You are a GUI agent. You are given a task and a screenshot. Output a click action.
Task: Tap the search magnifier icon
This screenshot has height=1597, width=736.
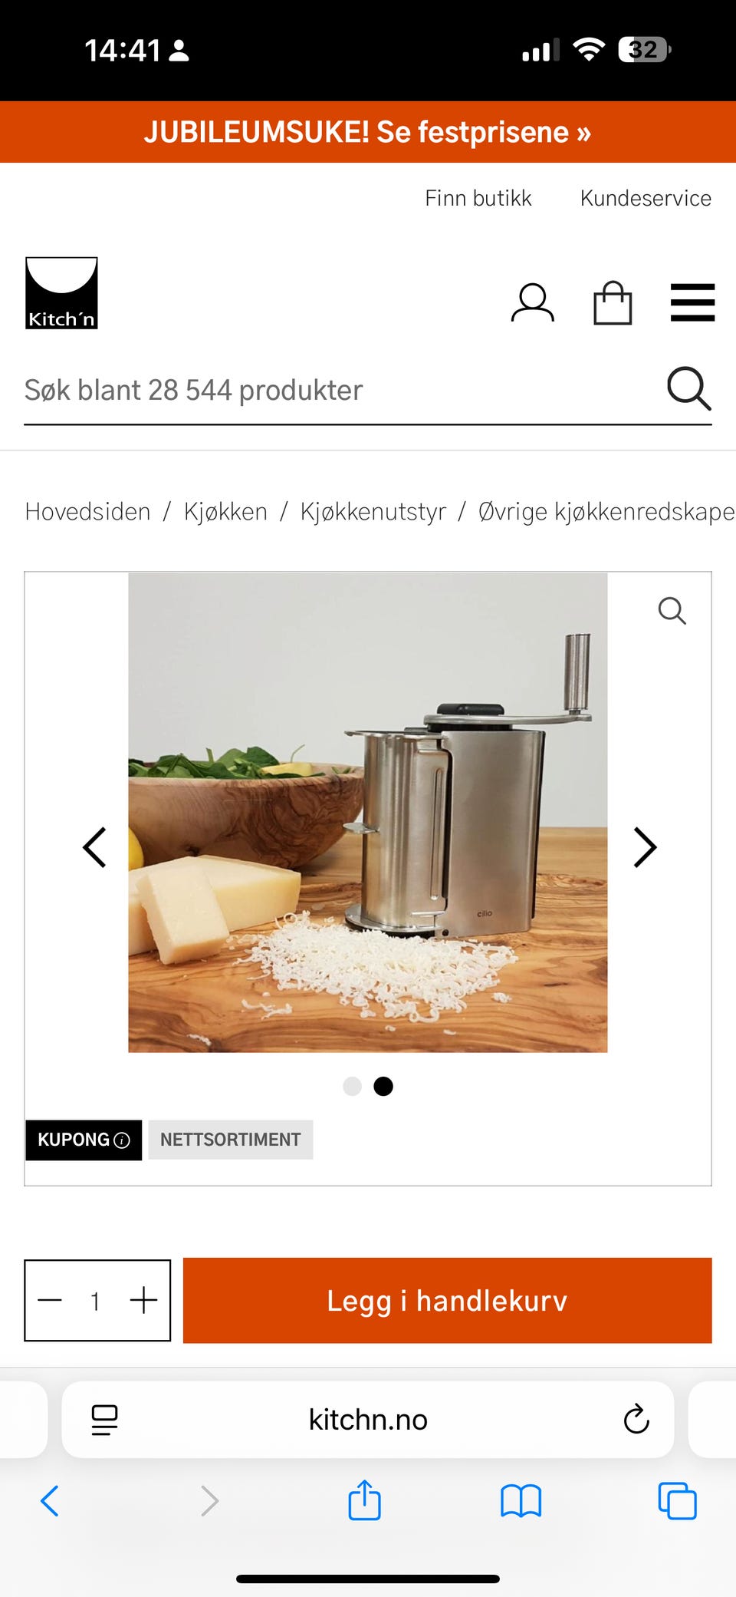pos(688,388)
